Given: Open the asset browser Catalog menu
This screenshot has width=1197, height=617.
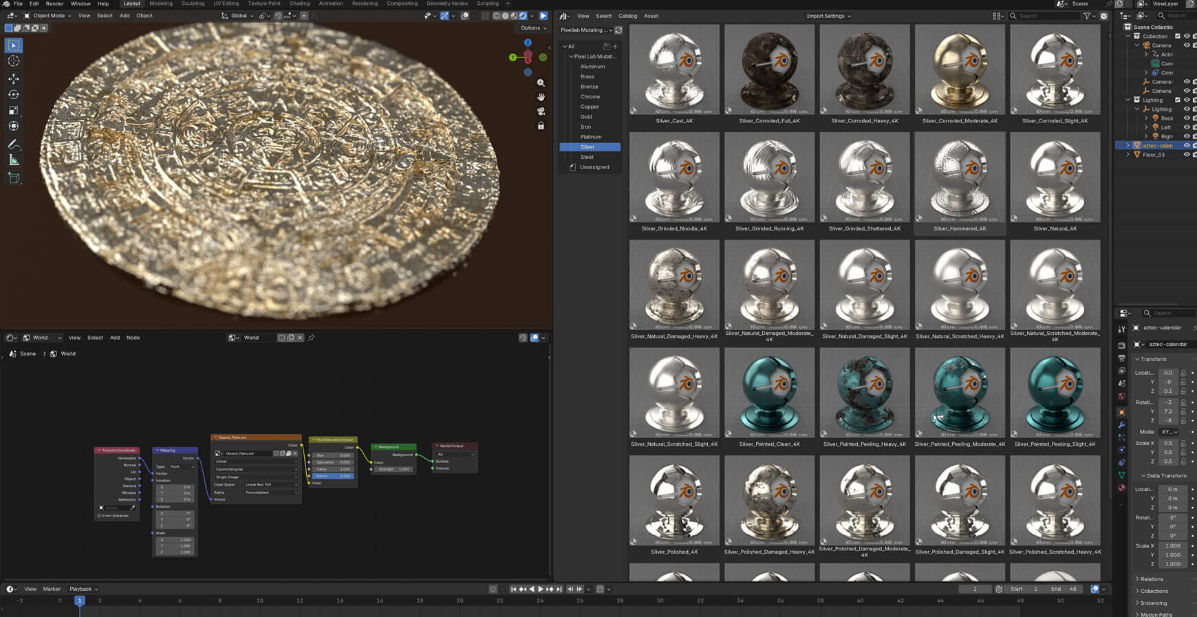Looking at the screenshot, I should (x=627, y=16).
